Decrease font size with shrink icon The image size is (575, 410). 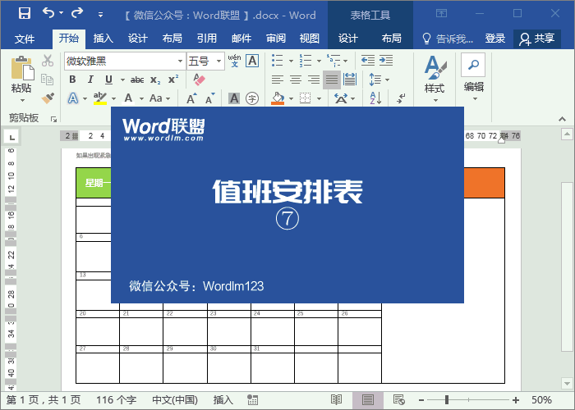pyautogui.click(x=209, y=98)
